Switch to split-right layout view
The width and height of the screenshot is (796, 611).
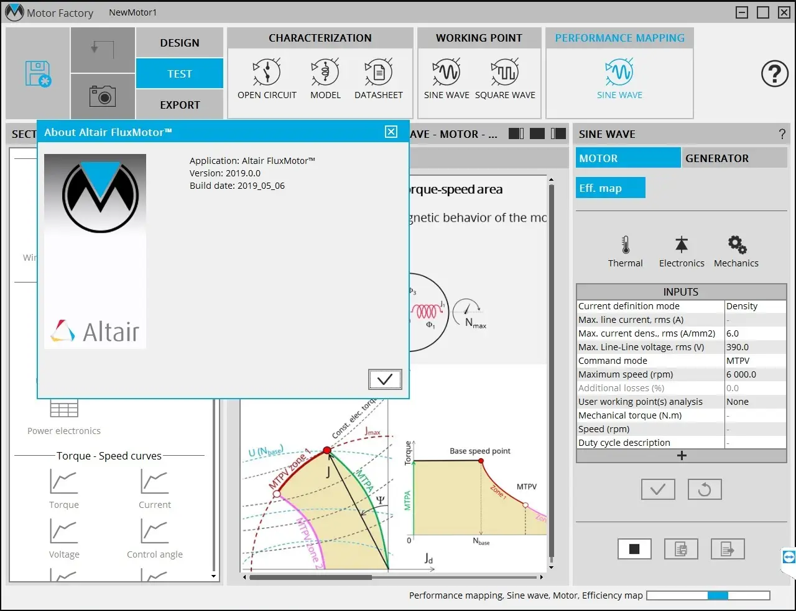click(558, 134)
